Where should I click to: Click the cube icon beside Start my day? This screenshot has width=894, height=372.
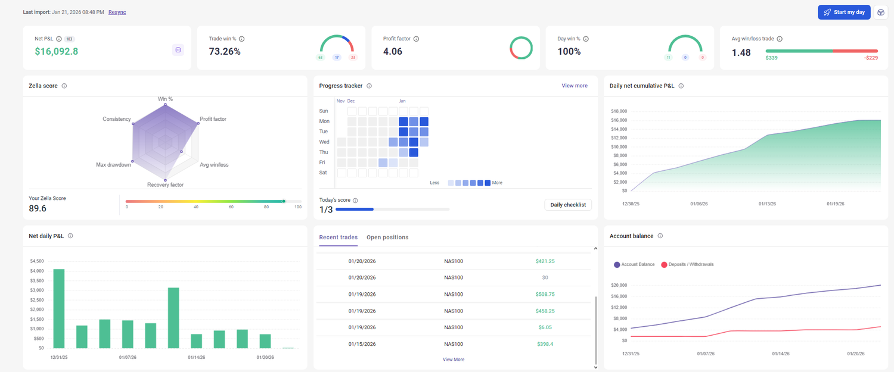[880, 12]
